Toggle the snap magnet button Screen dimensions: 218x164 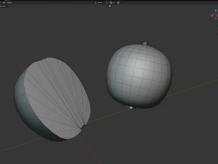(111, 3)
